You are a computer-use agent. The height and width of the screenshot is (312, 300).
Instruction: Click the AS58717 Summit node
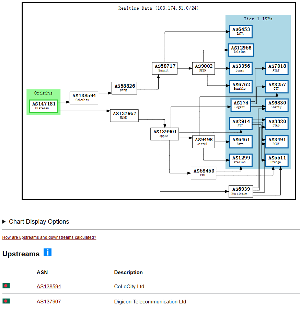coord(165,68)
